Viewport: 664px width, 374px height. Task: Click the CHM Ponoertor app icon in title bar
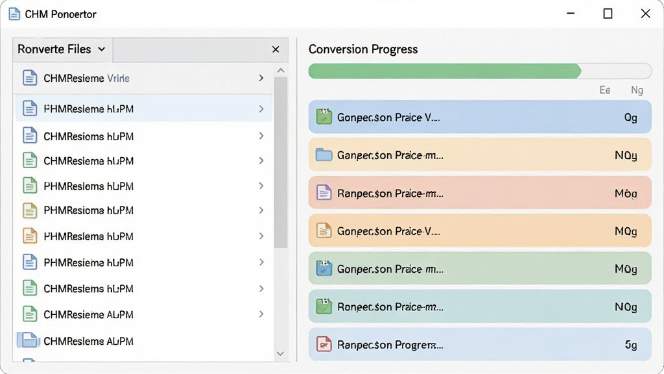click(x=14, y=14)
